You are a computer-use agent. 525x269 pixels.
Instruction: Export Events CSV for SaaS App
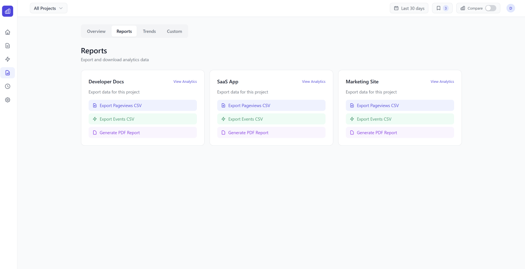coord(271,119)
